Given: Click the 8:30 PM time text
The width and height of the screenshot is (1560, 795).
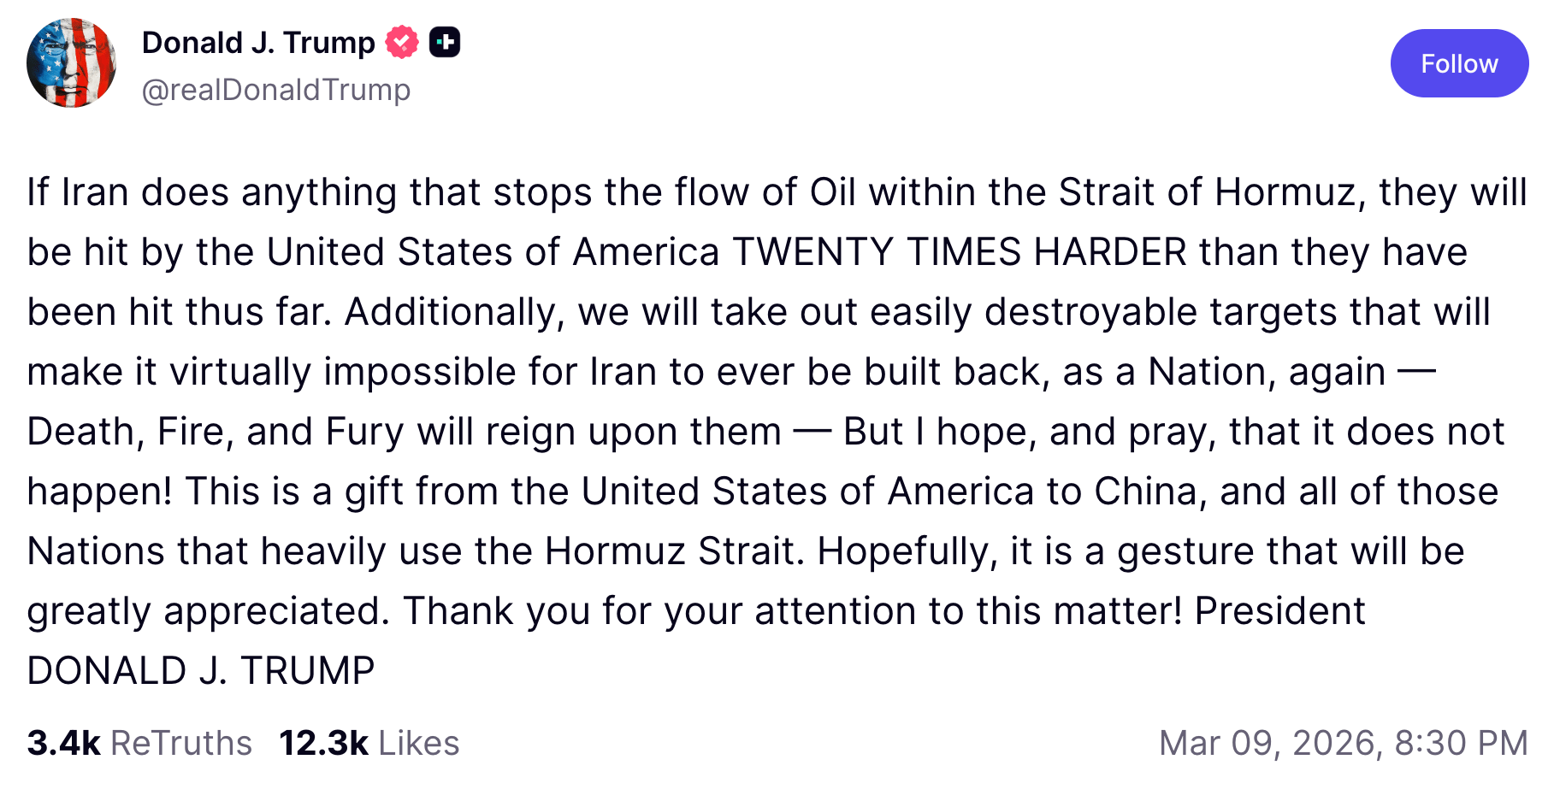Looking at the screenshot, I should [1462, 743].
